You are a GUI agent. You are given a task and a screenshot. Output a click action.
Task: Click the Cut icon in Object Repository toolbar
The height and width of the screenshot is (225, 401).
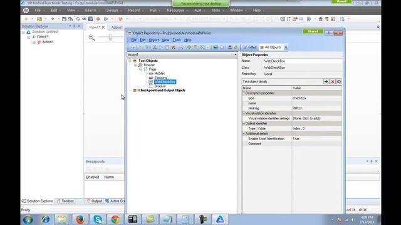[x=155, y=47]
